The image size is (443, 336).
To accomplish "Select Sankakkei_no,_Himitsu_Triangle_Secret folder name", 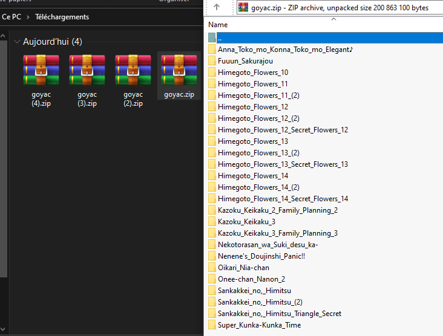I will (x=280, y=314).
